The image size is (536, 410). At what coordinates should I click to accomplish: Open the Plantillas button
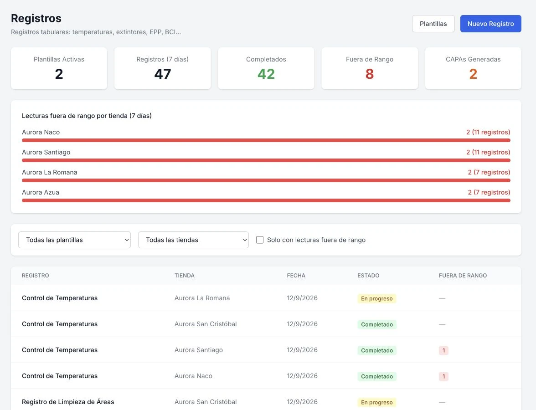(x=433, y=24)
